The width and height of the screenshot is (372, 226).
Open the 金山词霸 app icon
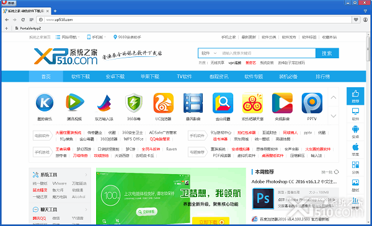(223, 103)
